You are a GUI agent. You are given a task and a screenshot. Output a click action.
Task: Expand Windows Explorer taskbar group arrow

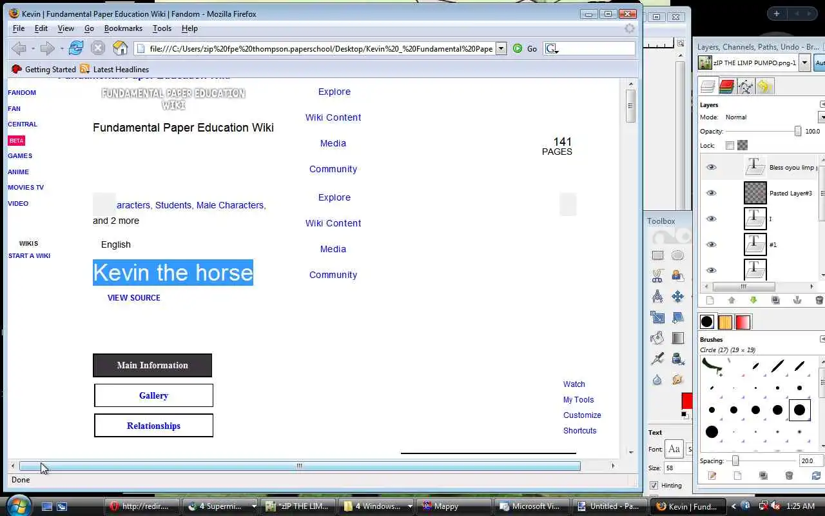pos(410,506)
